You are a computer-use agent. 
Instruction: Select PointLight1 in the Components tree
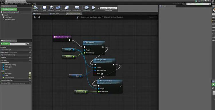pyautogui.click(x=8, y=17)
